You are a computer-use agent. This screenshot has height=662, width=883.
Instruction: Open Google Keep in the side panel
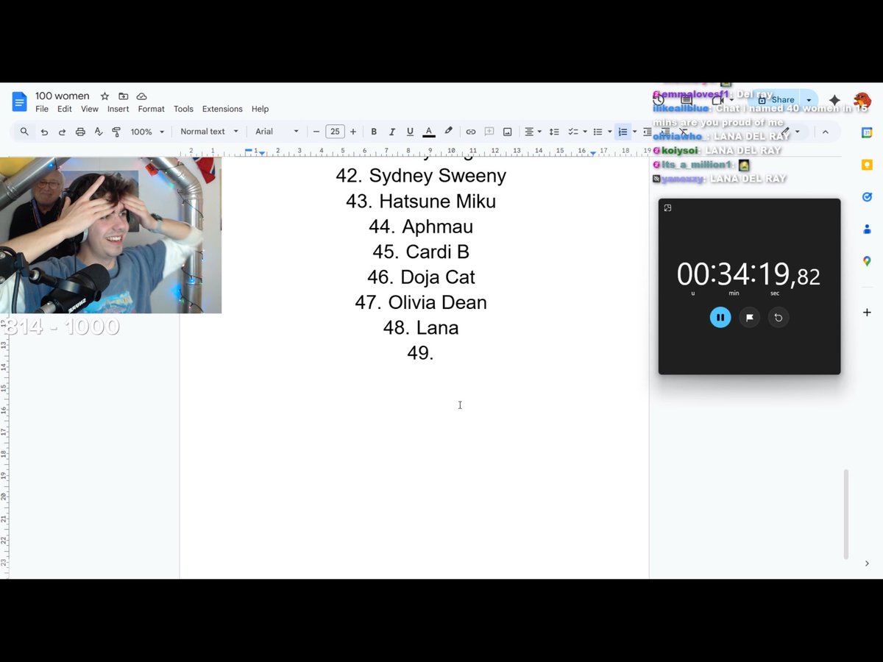click(x=867, y=165)
